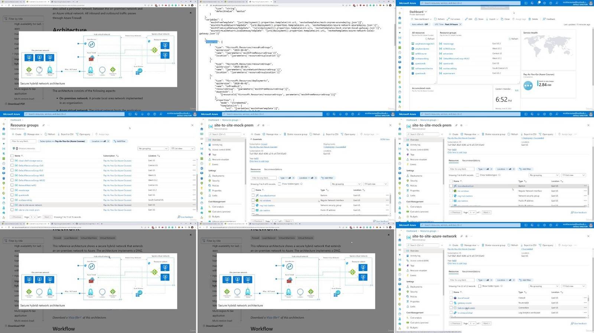Click JSON View link on site-to-site-mock-prem page
This screenshot has width=594, height=333.
385,139
